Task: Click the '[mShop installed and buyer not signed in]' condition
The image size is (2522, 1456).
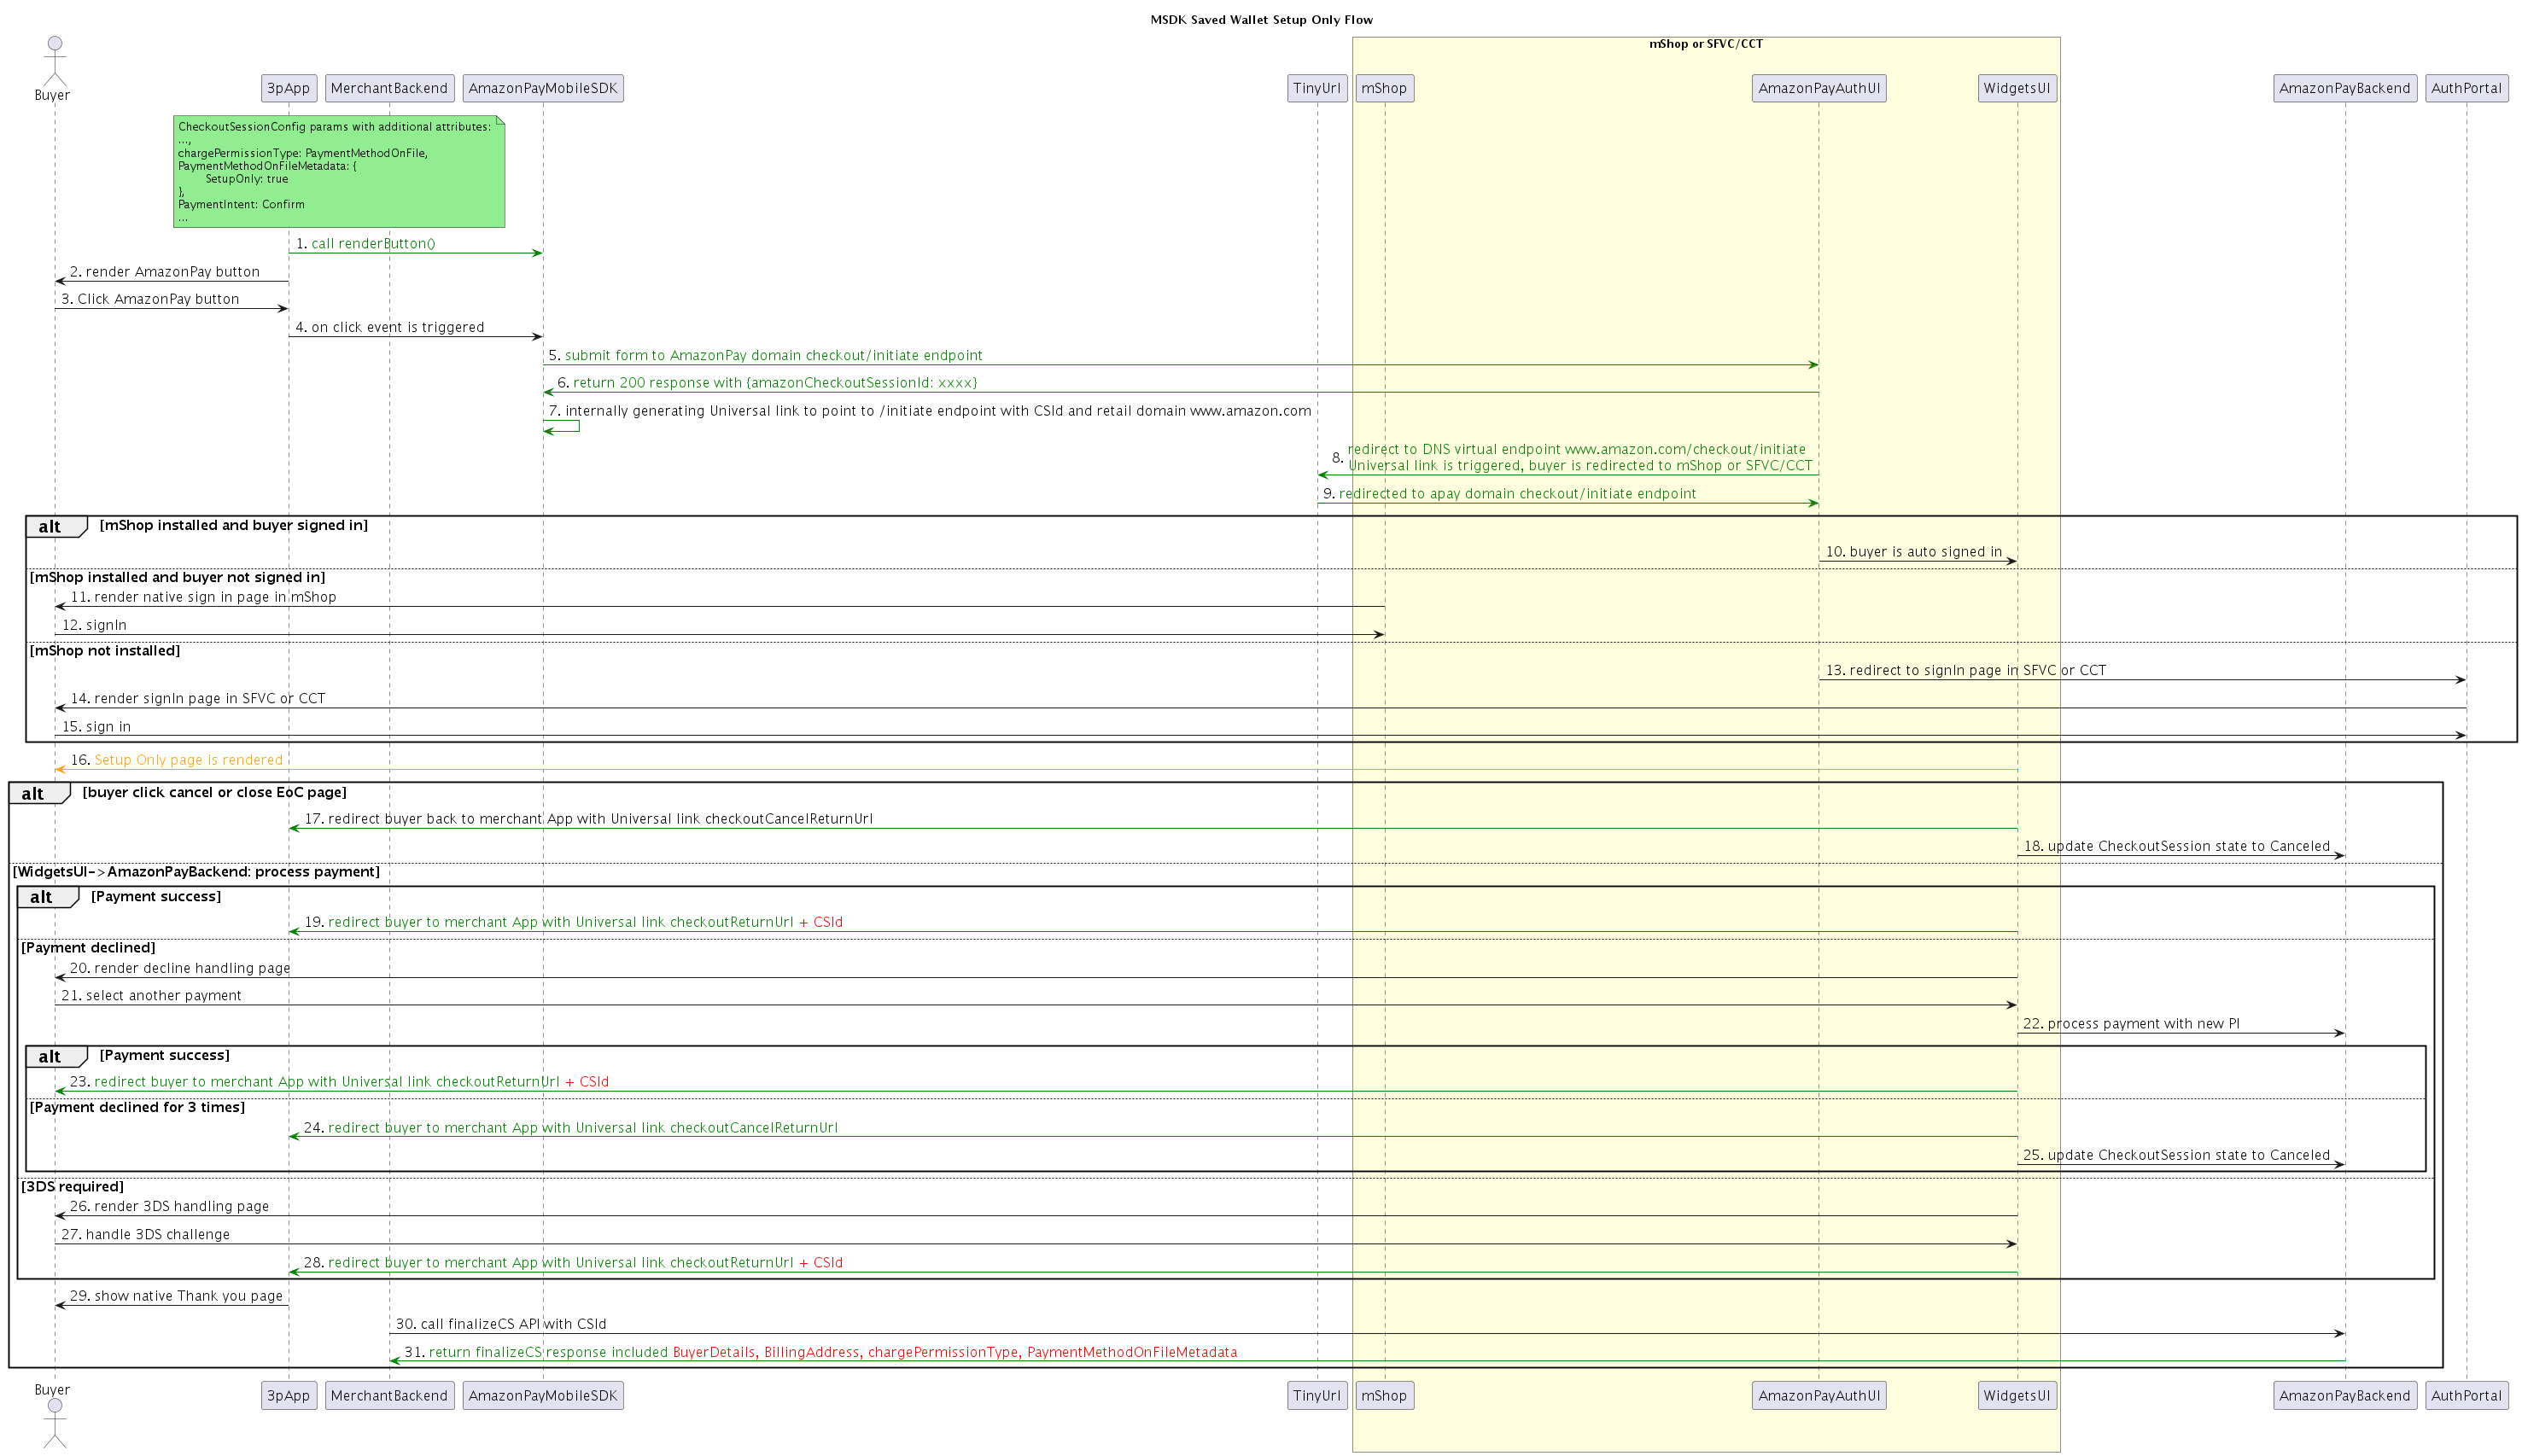Action: click(177, 577)
